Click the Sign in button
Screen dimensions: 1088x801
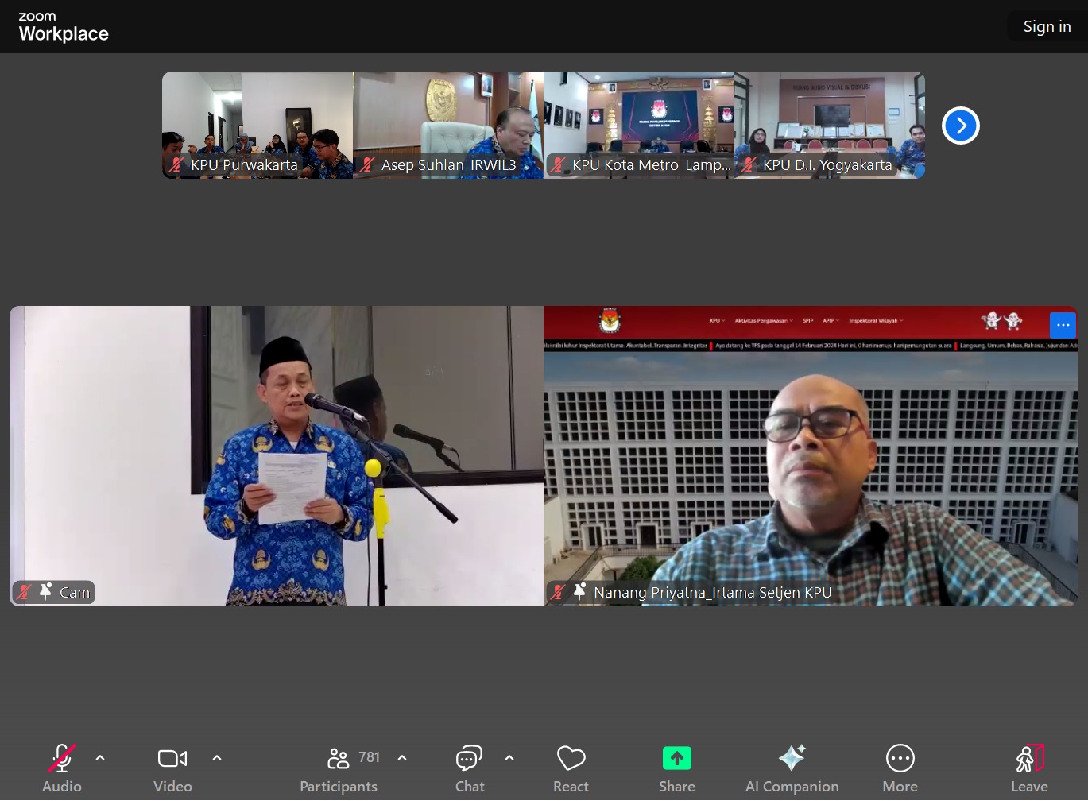click(1047, 26)
